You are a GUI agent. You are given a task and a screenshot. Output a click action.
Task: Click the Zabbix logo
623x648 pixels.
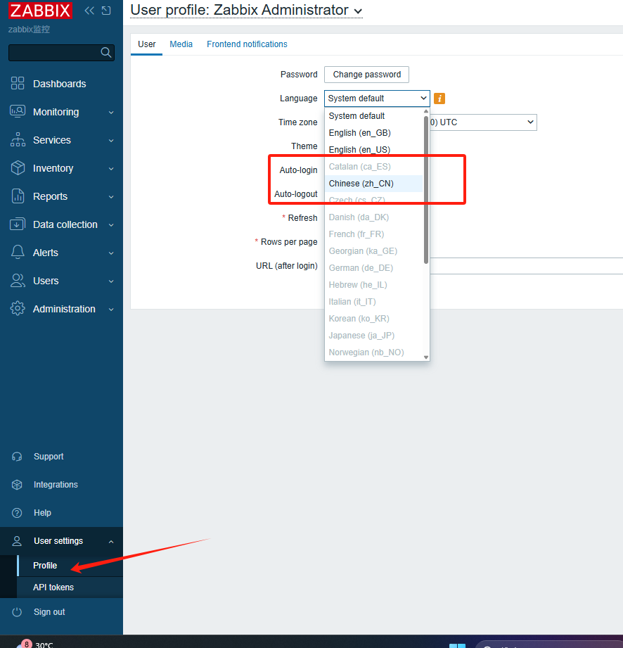coord(40,11)
